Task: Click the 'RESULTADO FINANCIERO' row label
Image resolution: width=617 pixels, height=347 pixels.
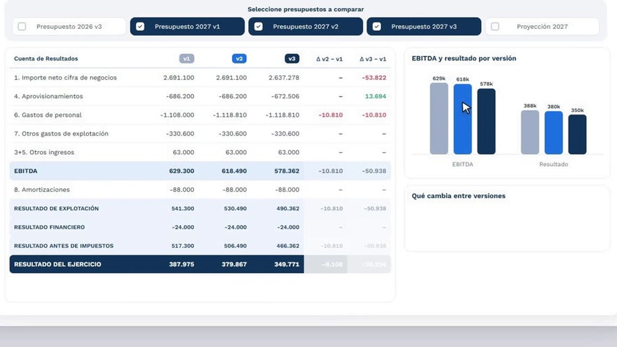Action: 49,227
